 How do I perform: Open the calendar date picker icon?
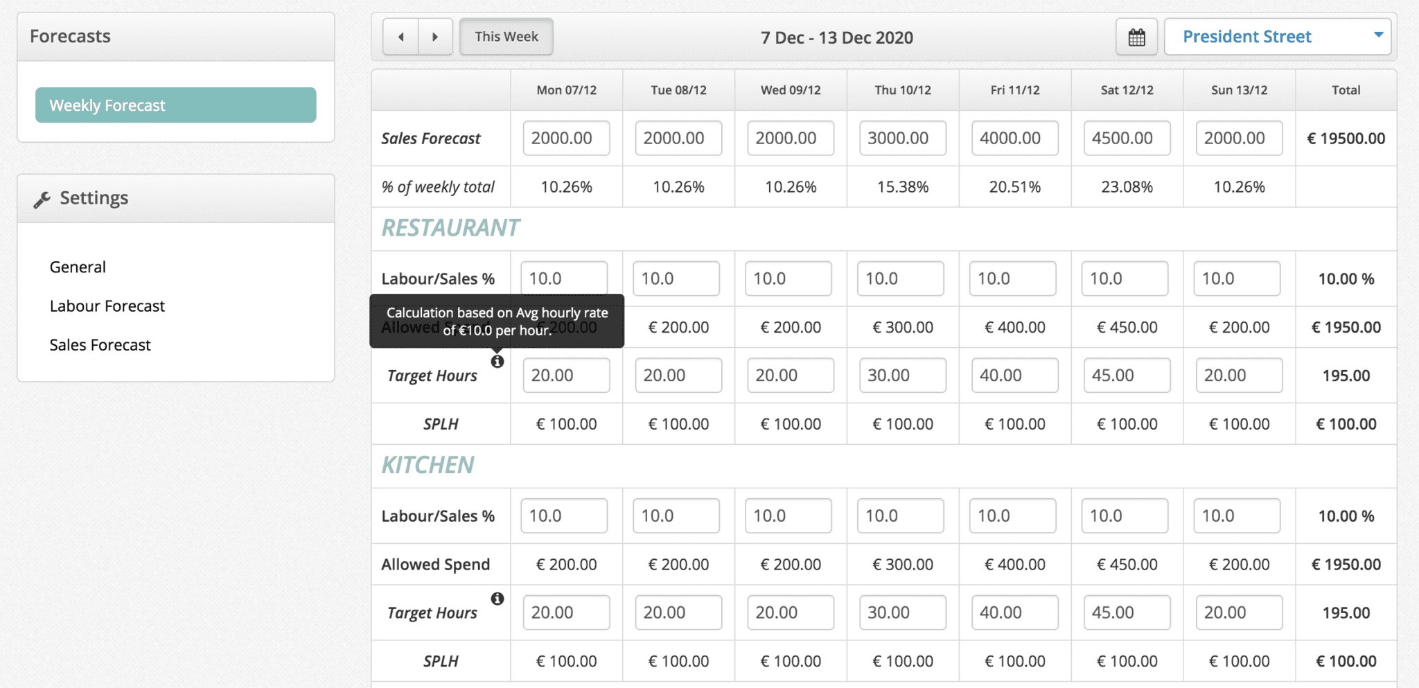(1136, 37)
